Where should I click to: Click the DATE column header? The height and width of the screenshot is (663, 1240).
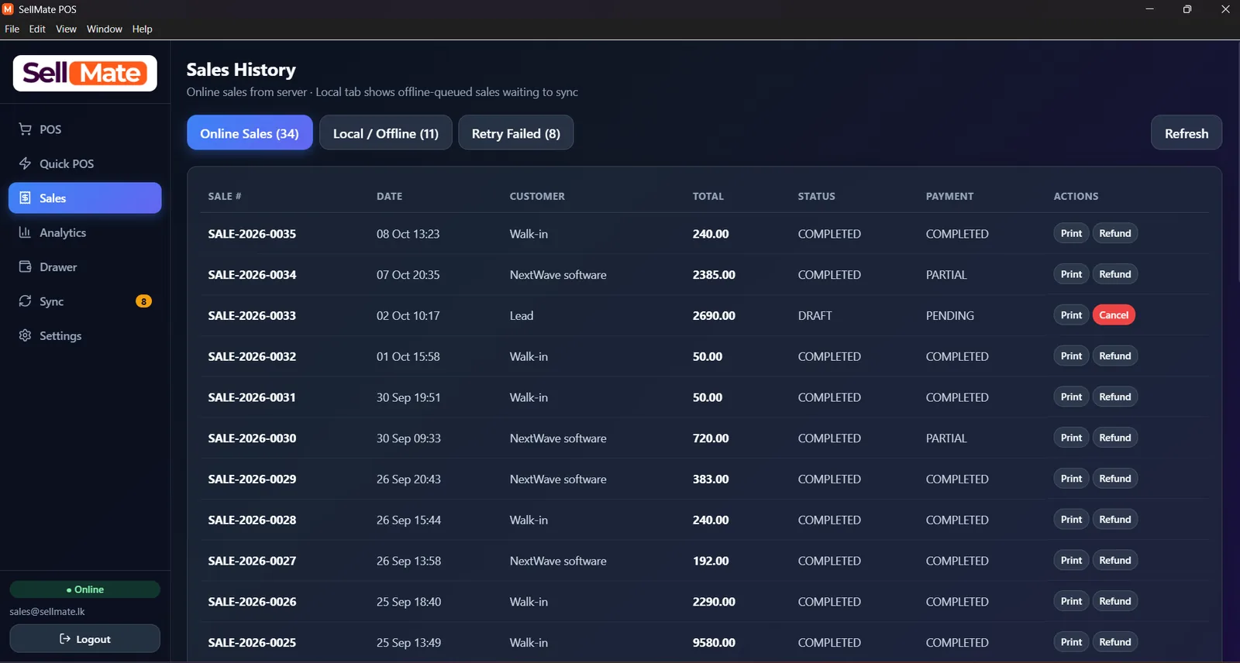tap(389, 196)
